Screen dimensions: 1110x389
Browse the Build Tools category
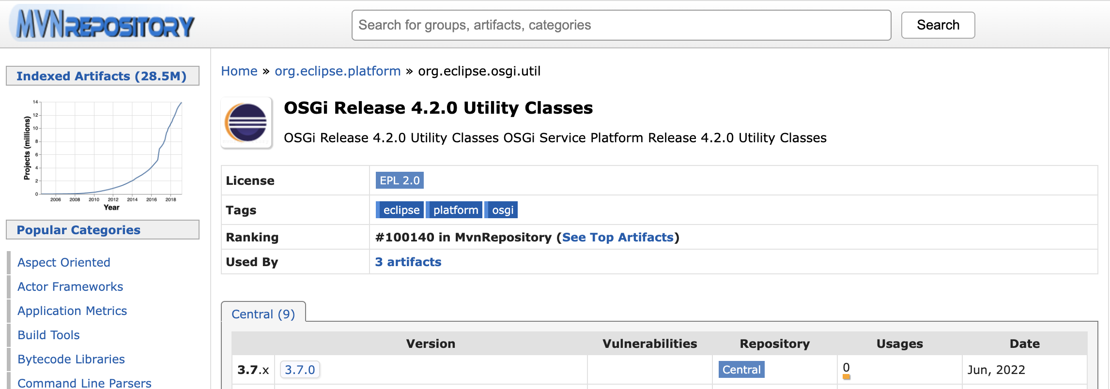pos(48,335)
